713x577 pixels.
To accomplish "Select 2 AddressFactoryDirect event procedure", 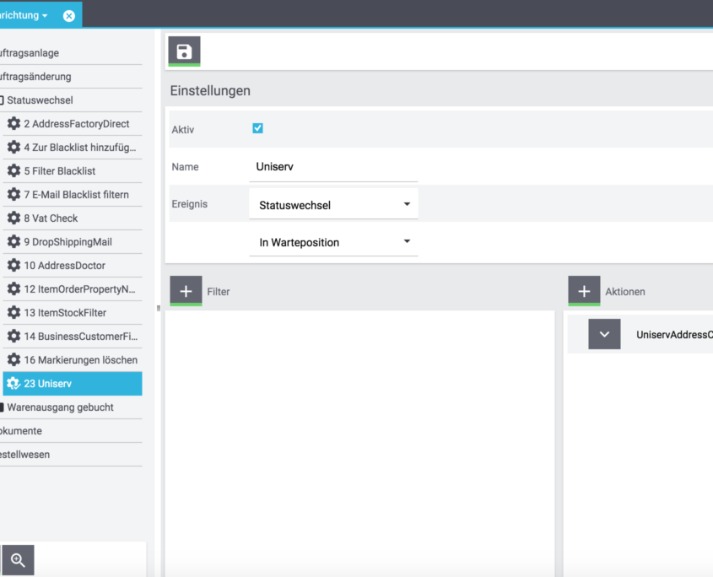I will coord(73,124).
